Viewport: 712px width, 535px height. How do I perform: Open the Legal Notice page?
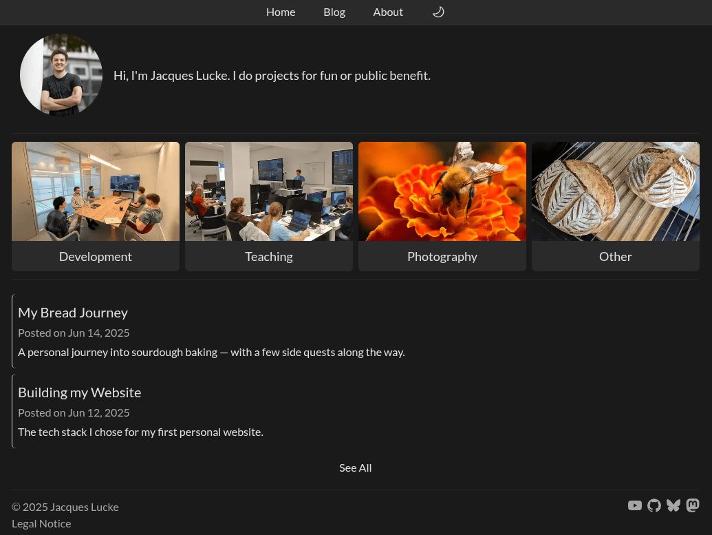point(41,523)
